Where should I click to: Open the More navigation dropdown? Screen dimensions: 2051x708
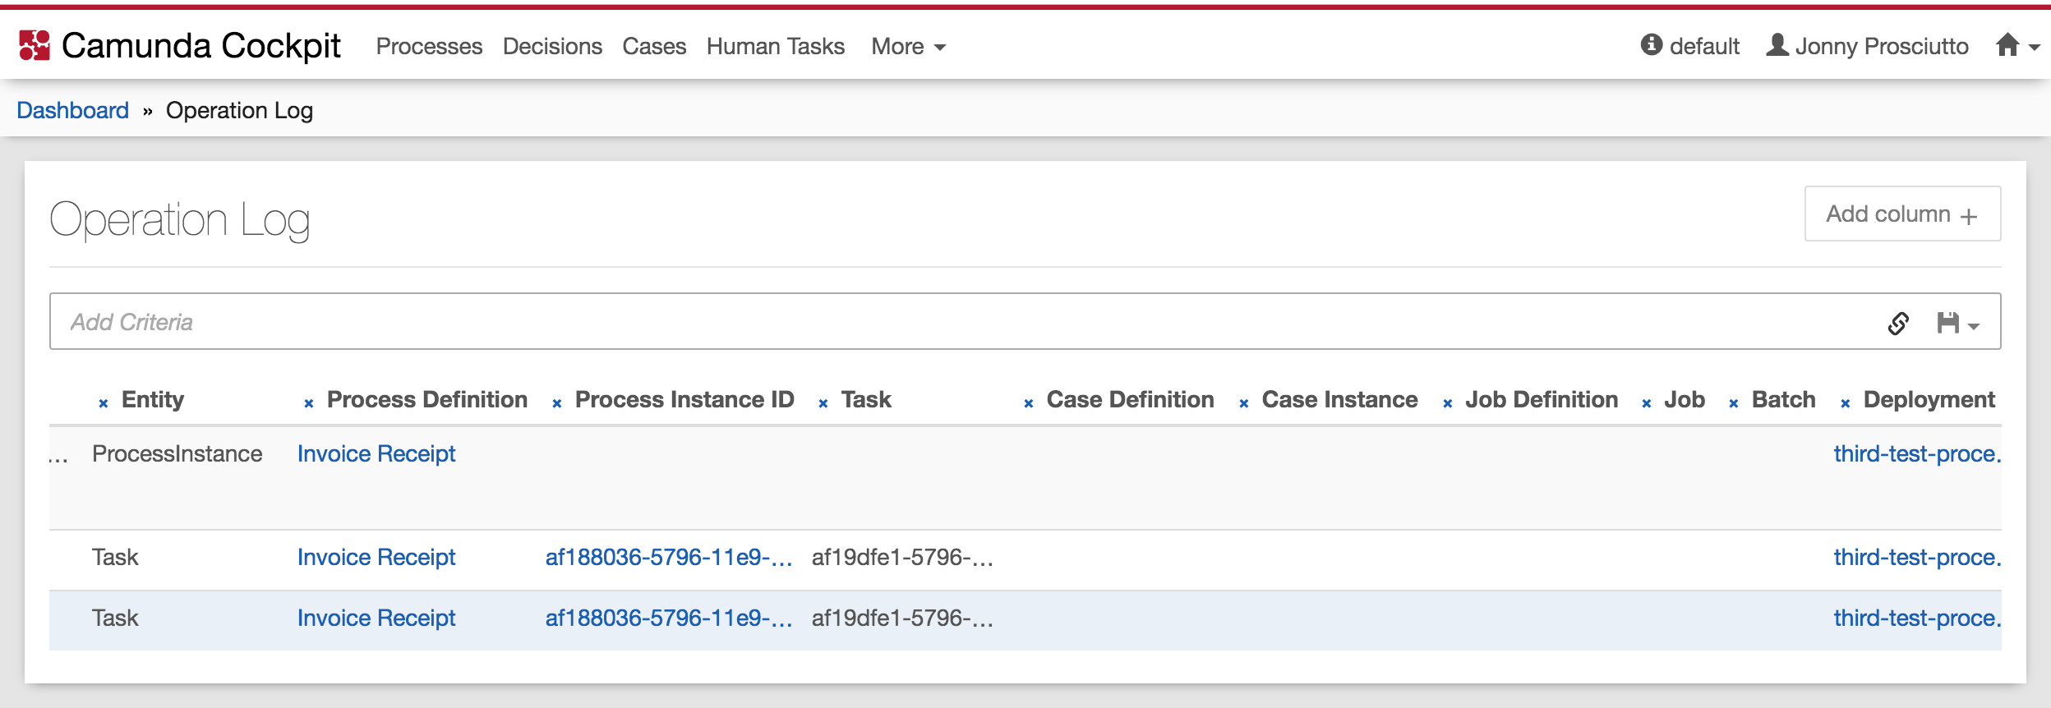[908, 47]
